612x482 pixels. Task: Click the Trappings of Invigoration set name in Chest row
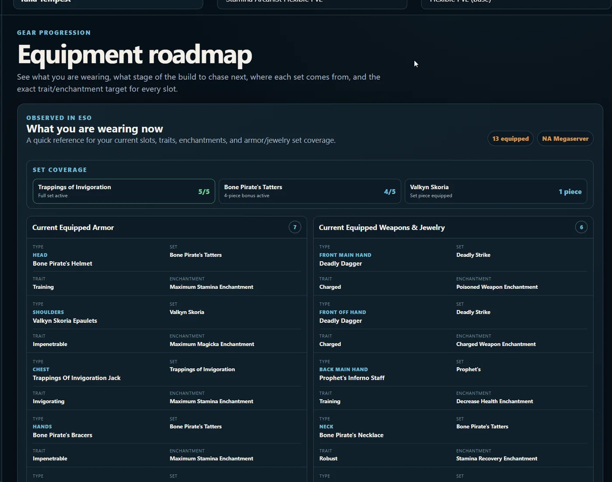click(x=202, y=370)
